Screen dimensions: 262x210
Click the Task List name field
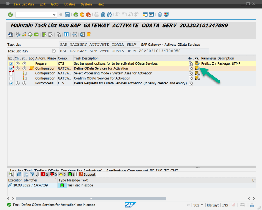click(x=99, y=45)
